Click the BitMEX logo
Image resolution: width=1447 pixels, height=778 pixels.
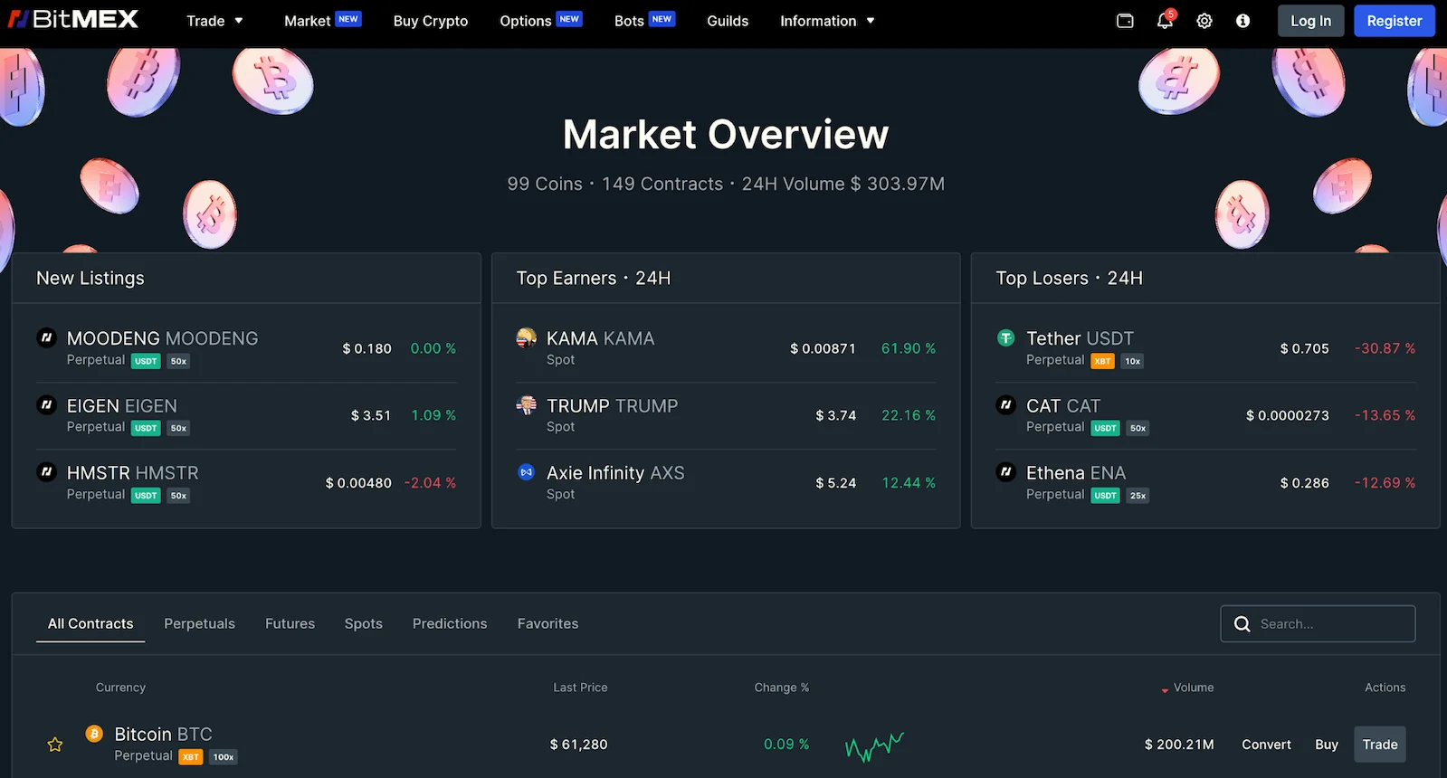73,20
